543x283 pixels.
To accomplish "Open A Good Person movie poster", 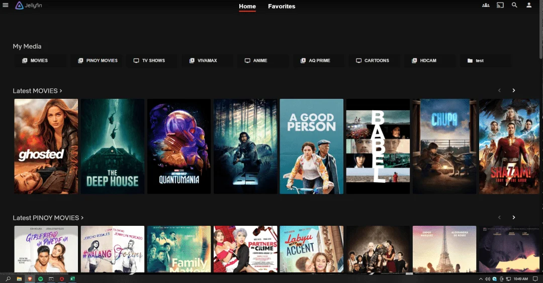I will tap(312, 146).
